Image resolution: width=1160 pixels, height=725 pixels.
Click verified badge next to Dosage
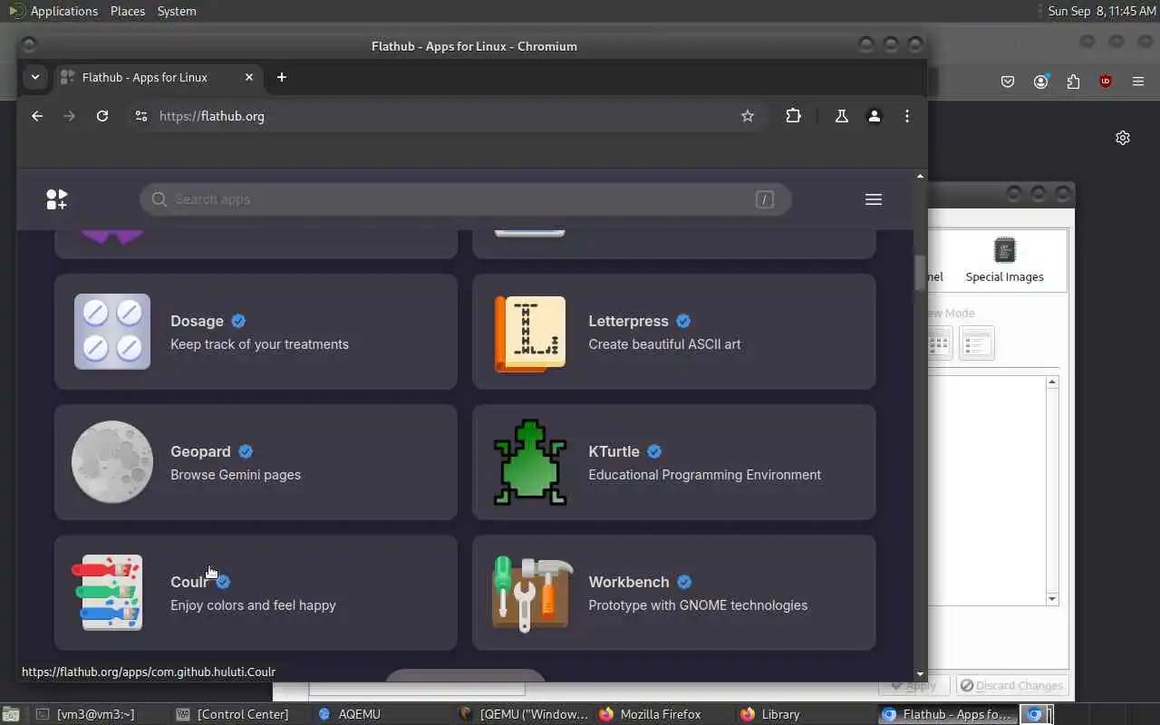pyautogui.click(x=238, y=321)
